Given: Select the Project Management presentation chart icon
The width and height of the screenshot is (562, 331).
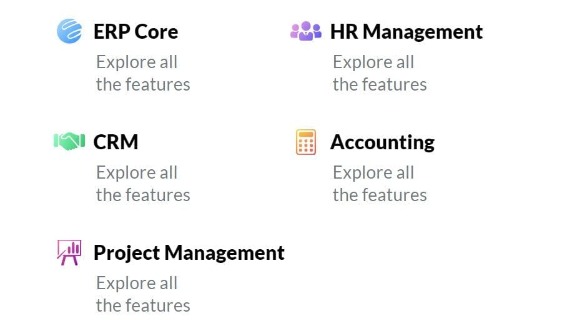Looking at the screenshot, I should click(x=69, y=252).
